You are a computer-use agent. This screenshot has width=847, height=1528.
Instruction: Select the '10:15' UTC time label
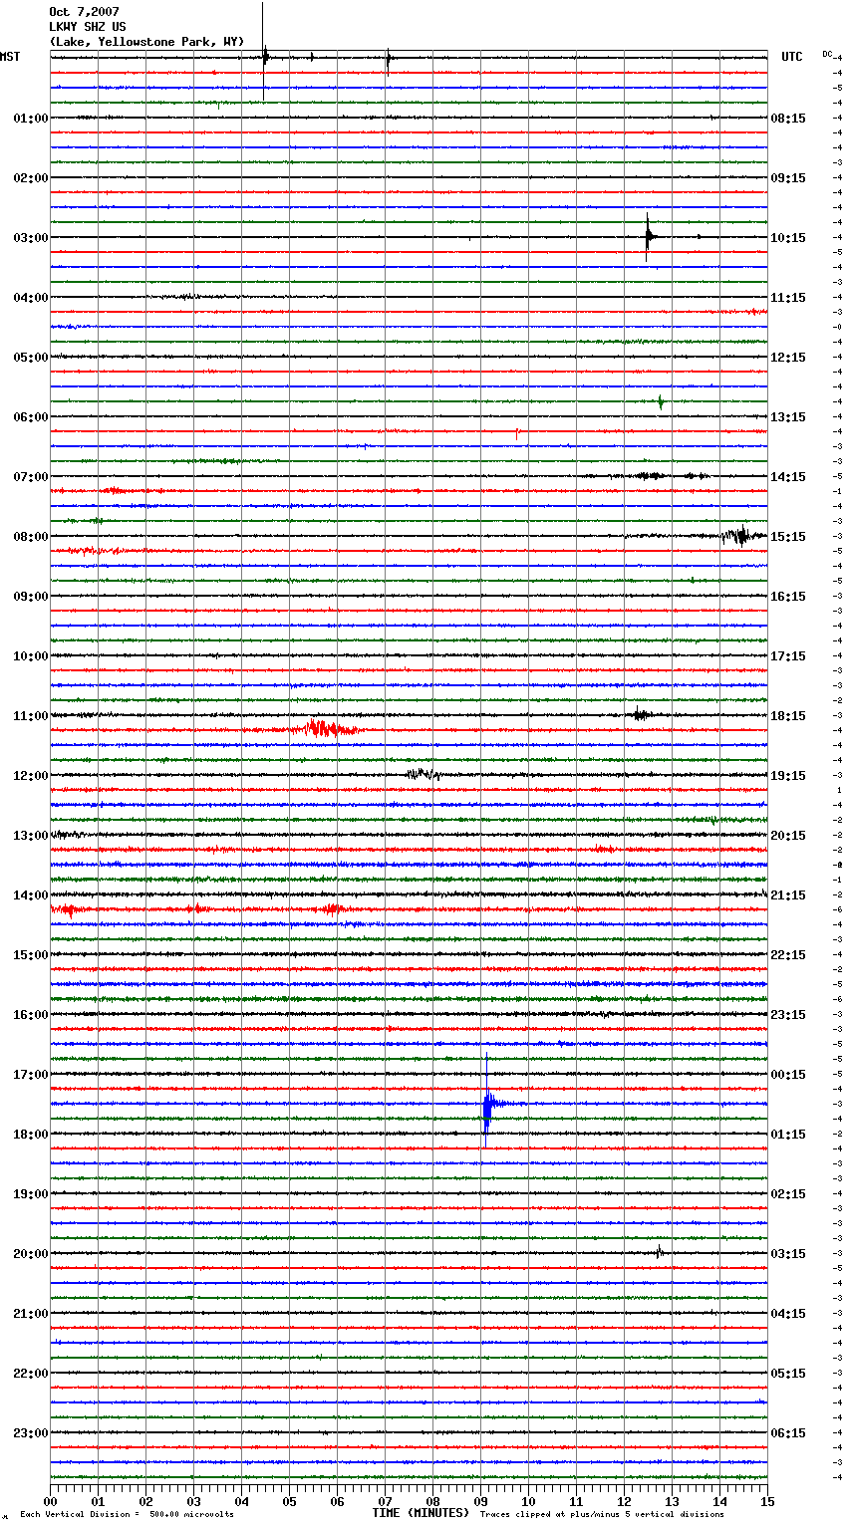tap(788, 238)
